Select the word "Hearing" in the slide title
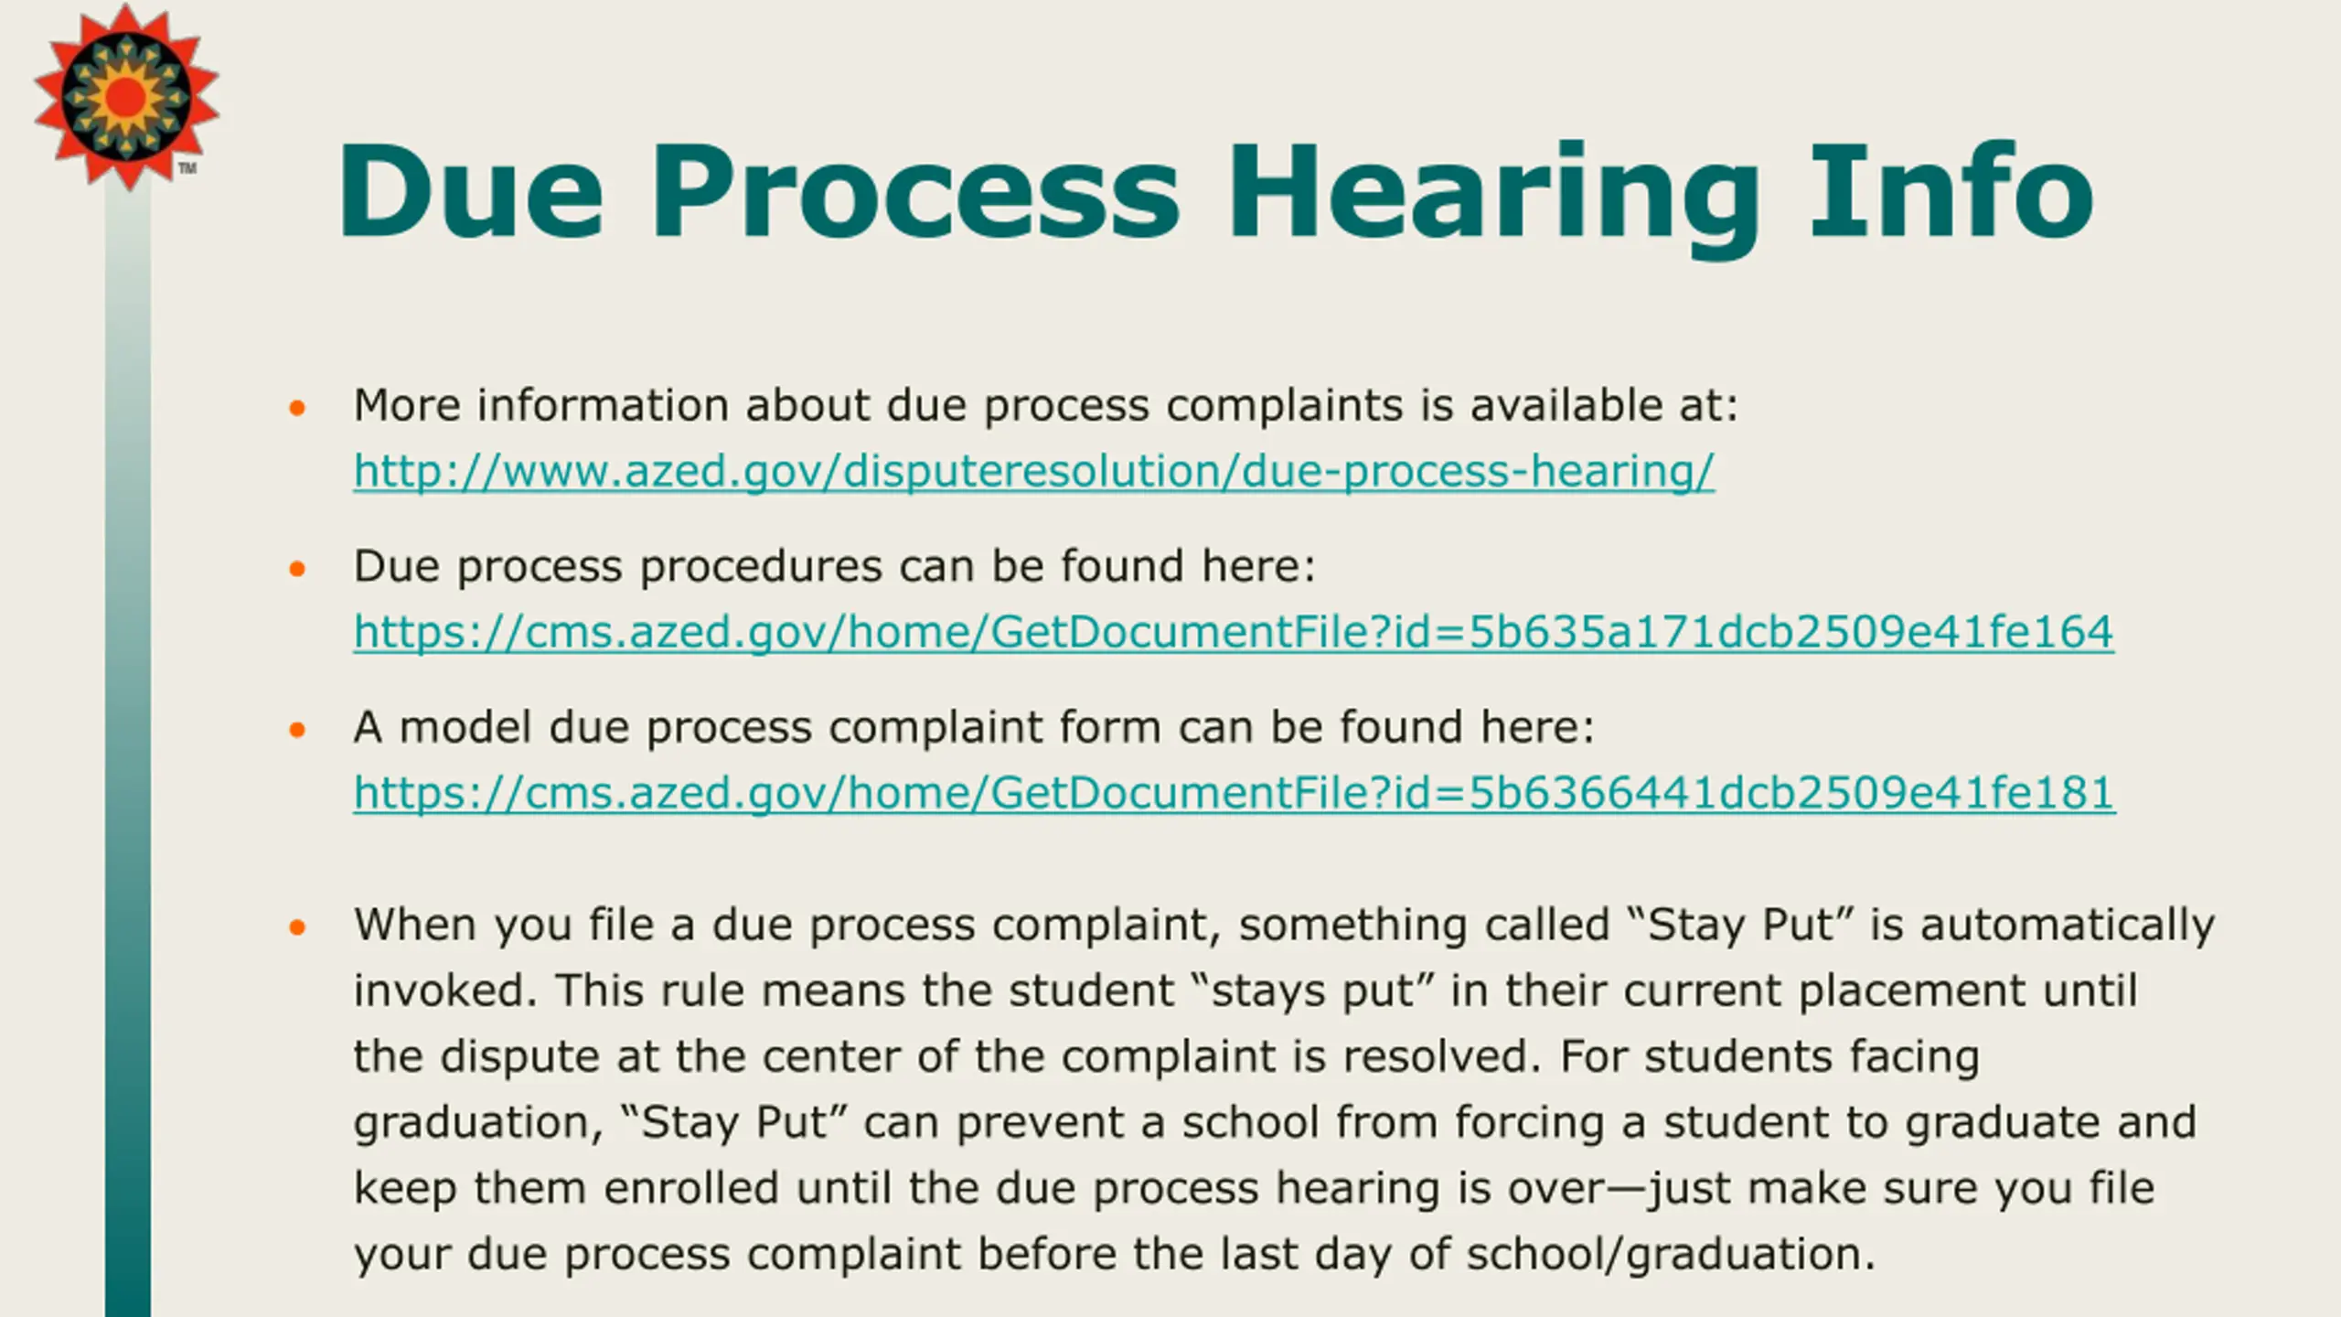This screenshot has width=2341, height=1317. [x=1493, y=198]
